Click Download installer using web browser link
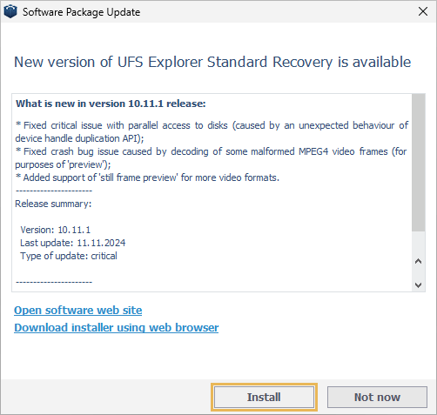 pyautogui.click(x=117, y=328)
